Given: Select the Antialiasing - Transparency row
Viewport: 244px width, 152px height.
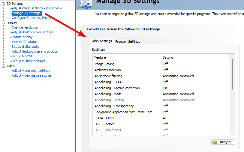Looking at the screenshot, I should [x=161, y=106].
